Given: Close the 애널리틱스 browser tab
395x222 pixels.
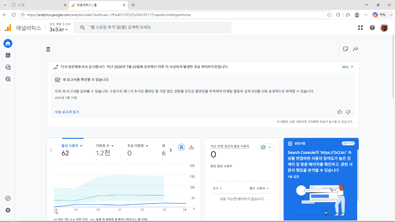Looking at the screenshot, I should pyautogui.click(x=124, y=5).
